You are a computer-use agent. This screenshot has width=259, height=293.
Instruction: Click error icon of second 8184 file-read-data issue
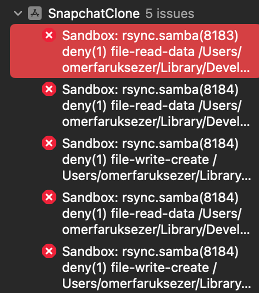(49, 197)
